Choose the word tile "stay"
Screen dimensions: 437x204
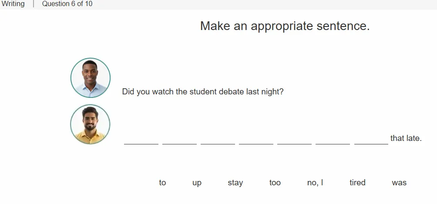[235, 183]
